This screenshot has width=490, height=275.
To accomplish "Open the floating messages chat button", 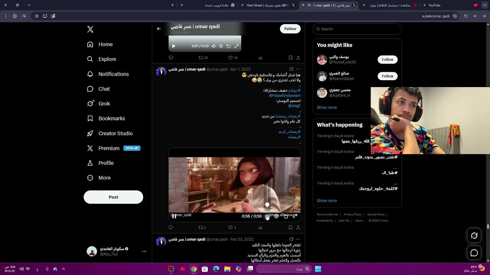I will [x=474, y=253].
